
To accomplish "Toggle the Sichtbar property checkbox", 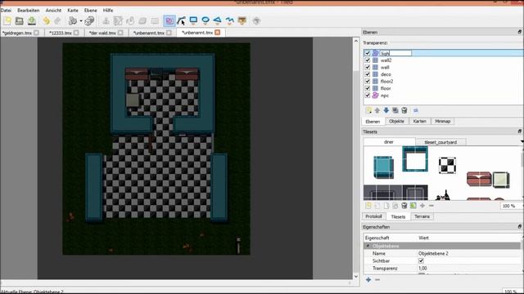I will pyautogui.click(x=421, y=261).
